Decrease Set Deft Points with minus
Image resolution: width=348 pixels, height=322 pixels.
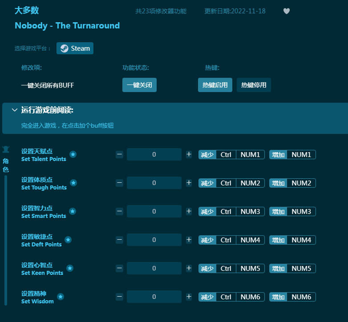click(119, 240)
